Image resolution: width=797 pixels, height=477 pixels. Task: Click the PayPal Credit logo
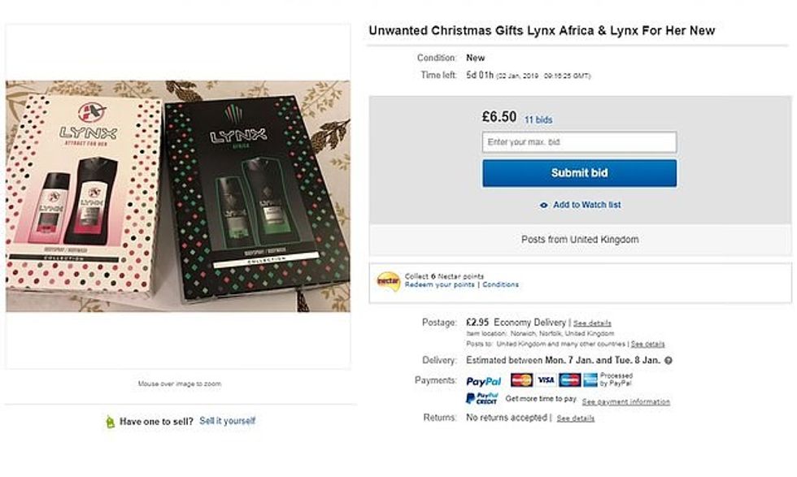click(x=481, y=398)
